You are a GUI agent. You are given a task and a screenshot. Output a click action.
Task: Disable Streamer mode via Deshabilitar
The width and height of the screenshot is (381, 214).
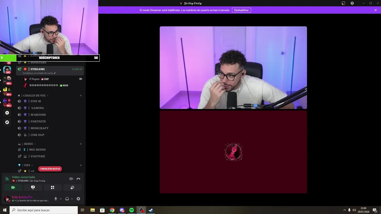241,10
